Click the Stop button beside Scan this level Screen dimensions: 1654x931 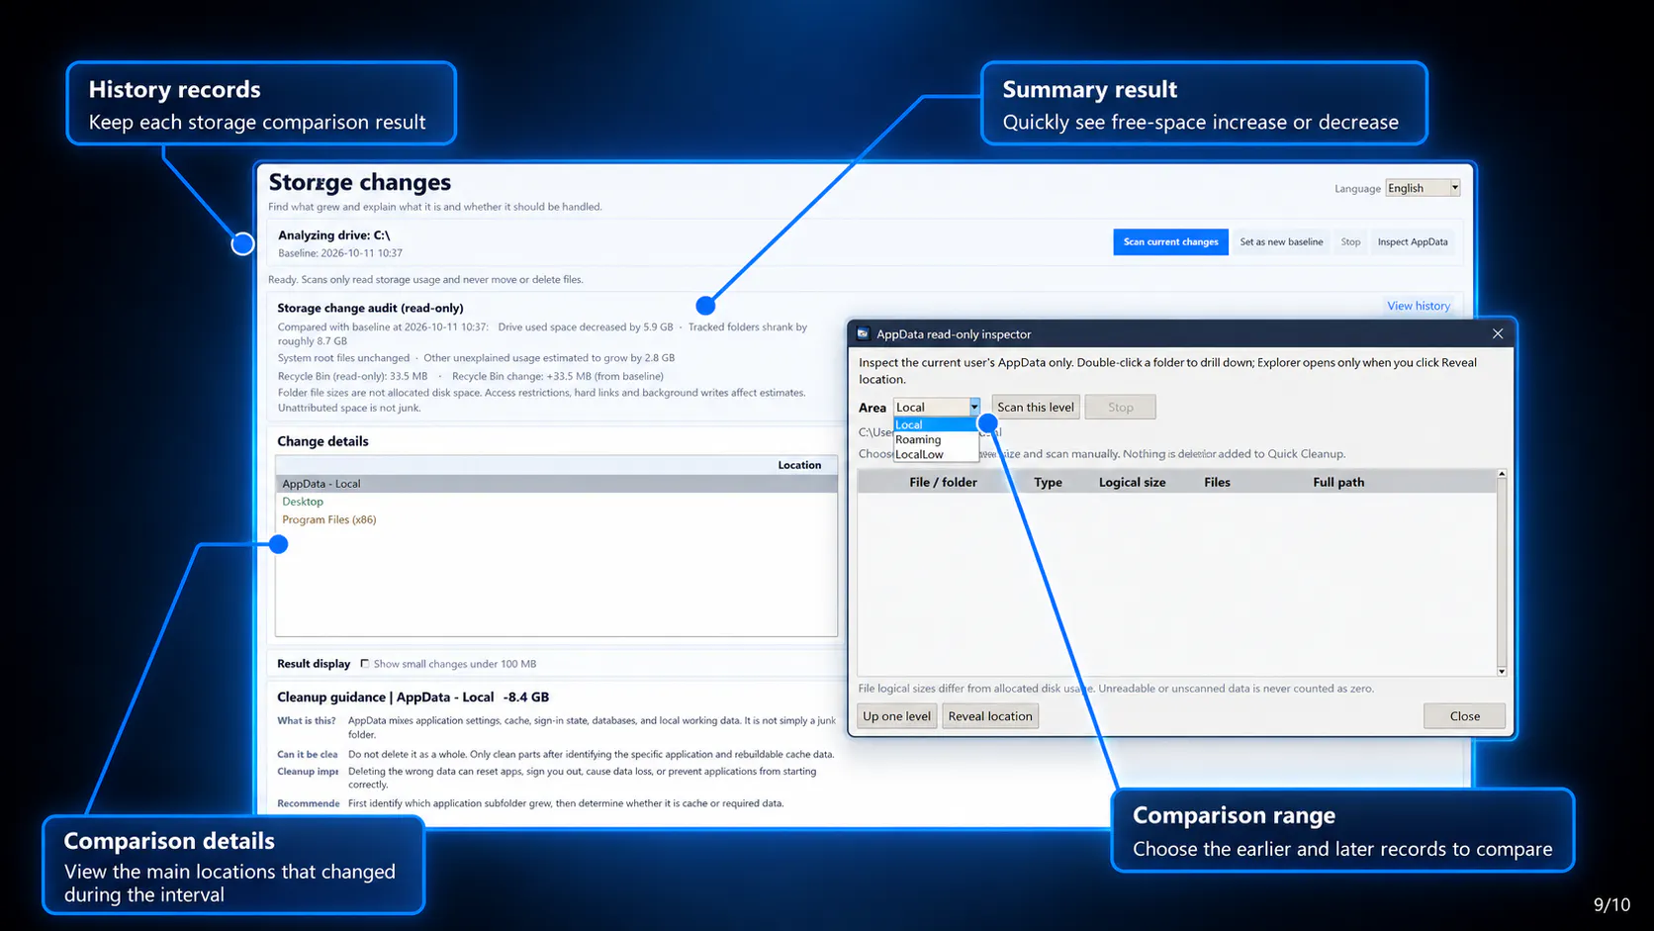pos(1120,407)
